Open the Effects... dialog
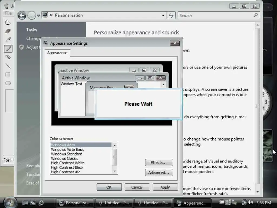The height and width of the screenshot is (208, 277). pyautogui.click(x=159, y=162)
